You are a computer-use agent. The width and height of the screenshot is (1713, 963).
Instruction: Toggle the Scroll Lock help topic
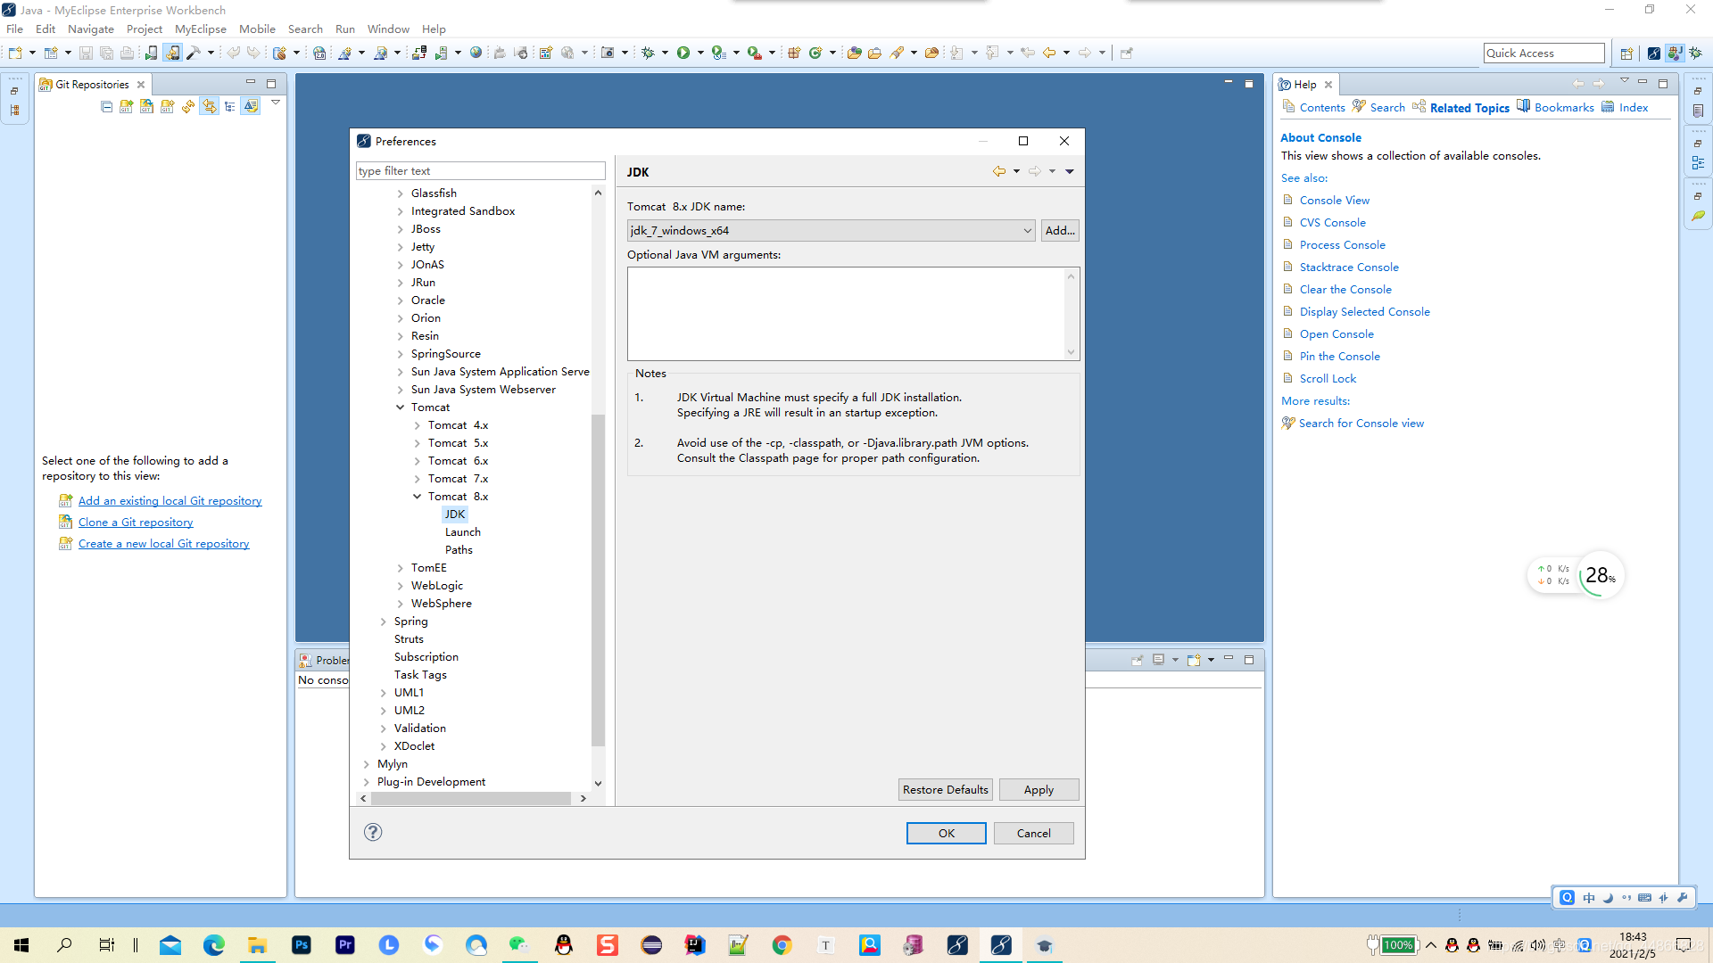click(1328, 379)
